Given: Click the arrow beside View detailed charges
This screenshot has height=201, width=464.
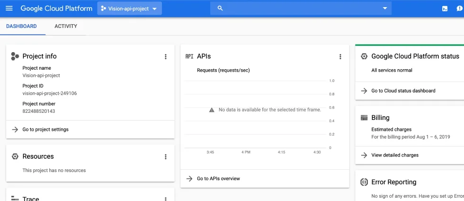Looking at the screenshot, I should [x=364, y=155].
